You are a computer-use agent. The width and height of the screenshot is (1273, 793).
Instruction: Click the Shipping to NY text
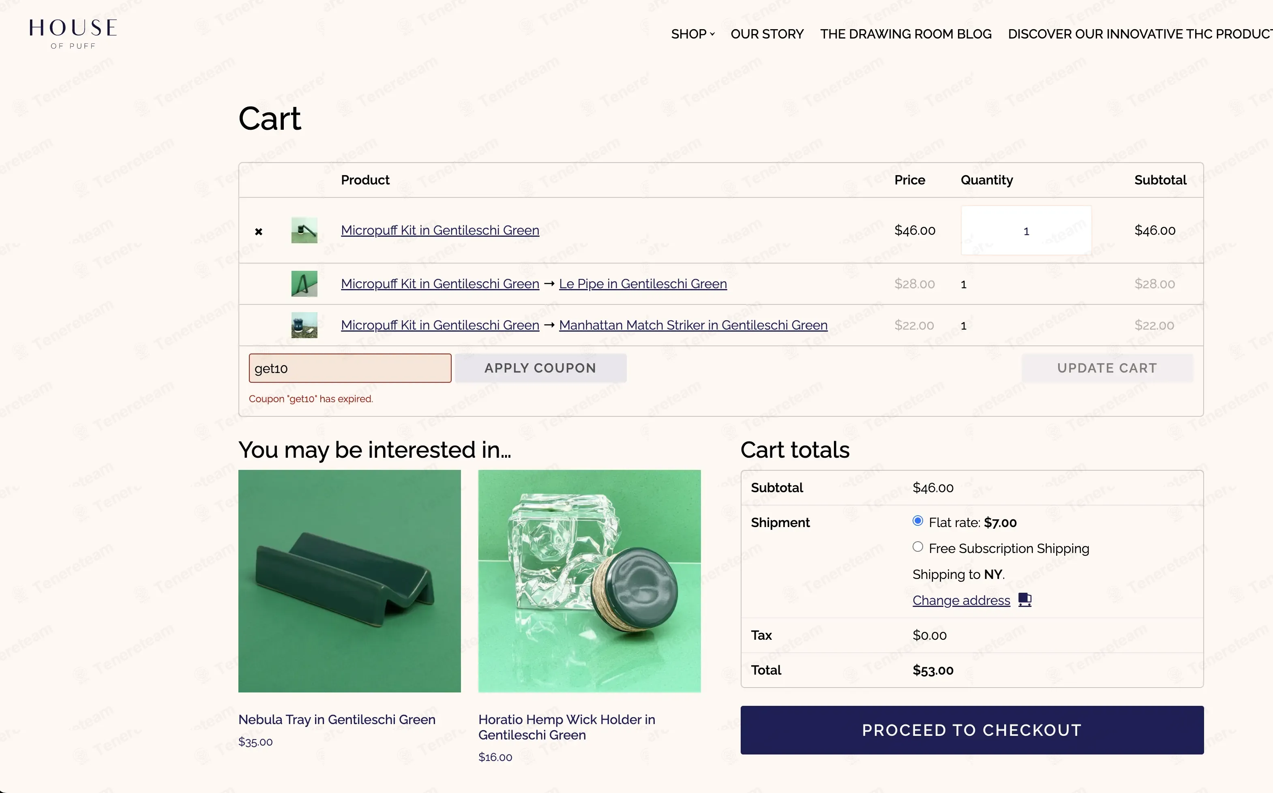[958, 574]
